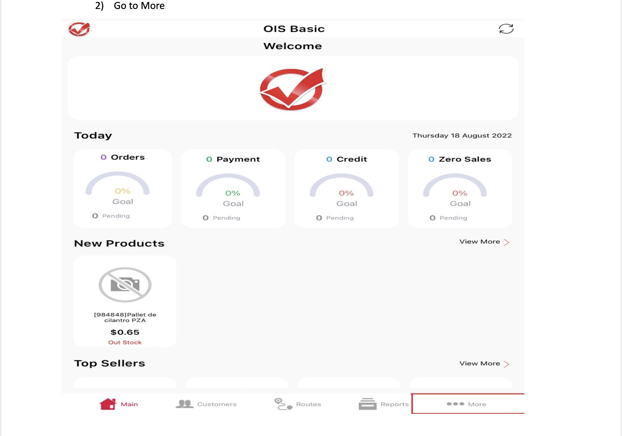Expand Top Sellers with arrow chevron
The height and width of the screenshot is (436, 622).
[507, 364]
